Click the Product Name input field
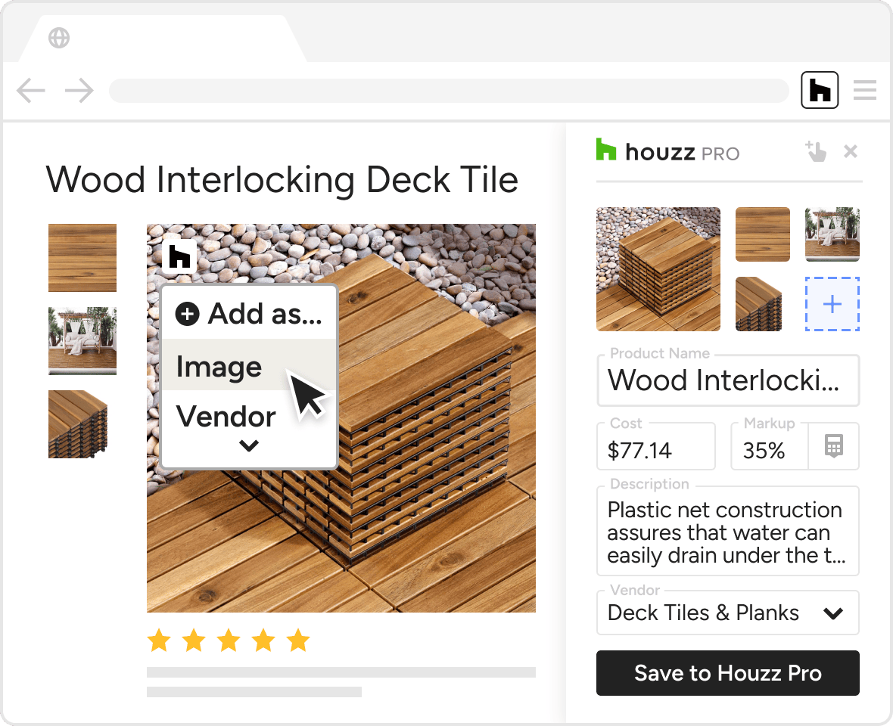Image resolution: width=893 pixels, height=726 pixels. (727, 380)
